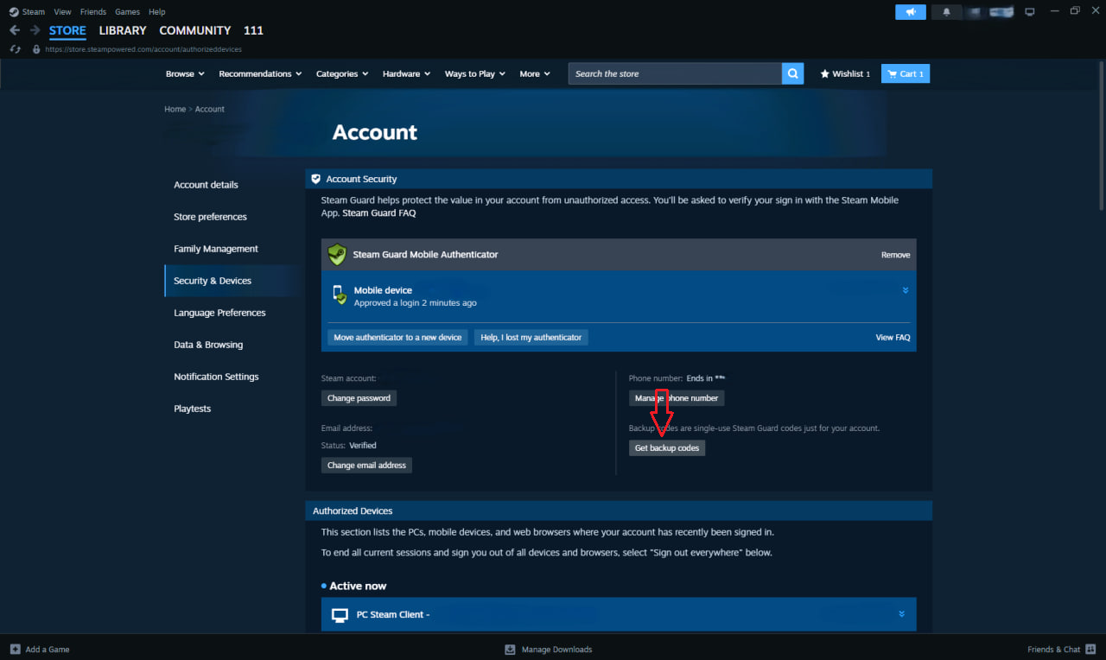Click the Change email address button
The height and width of the screenshot is (660, 1106).
(366, 465)
